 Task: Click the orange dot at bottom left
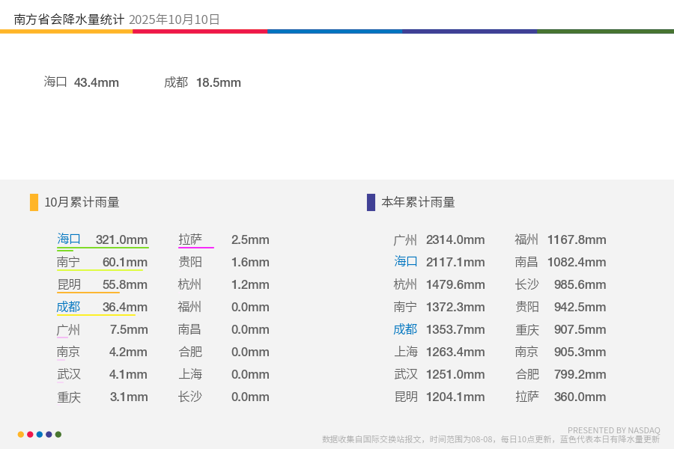tap(21, 434)
